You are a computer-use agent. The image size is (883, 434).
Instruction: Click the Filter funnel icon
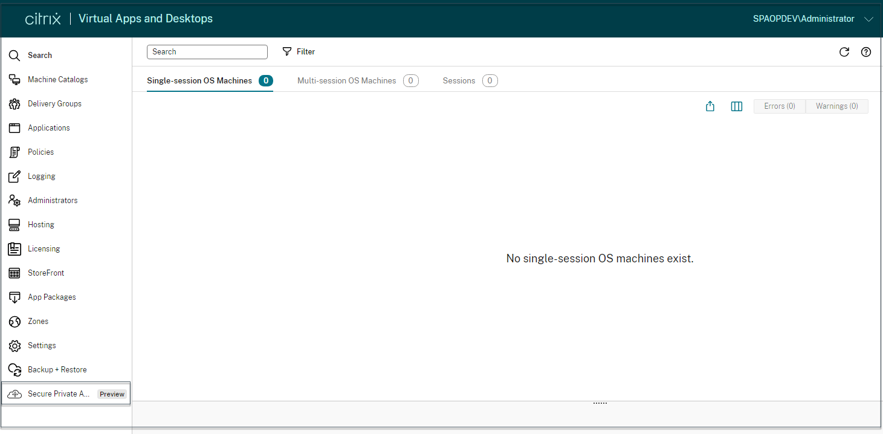point(287,52)
